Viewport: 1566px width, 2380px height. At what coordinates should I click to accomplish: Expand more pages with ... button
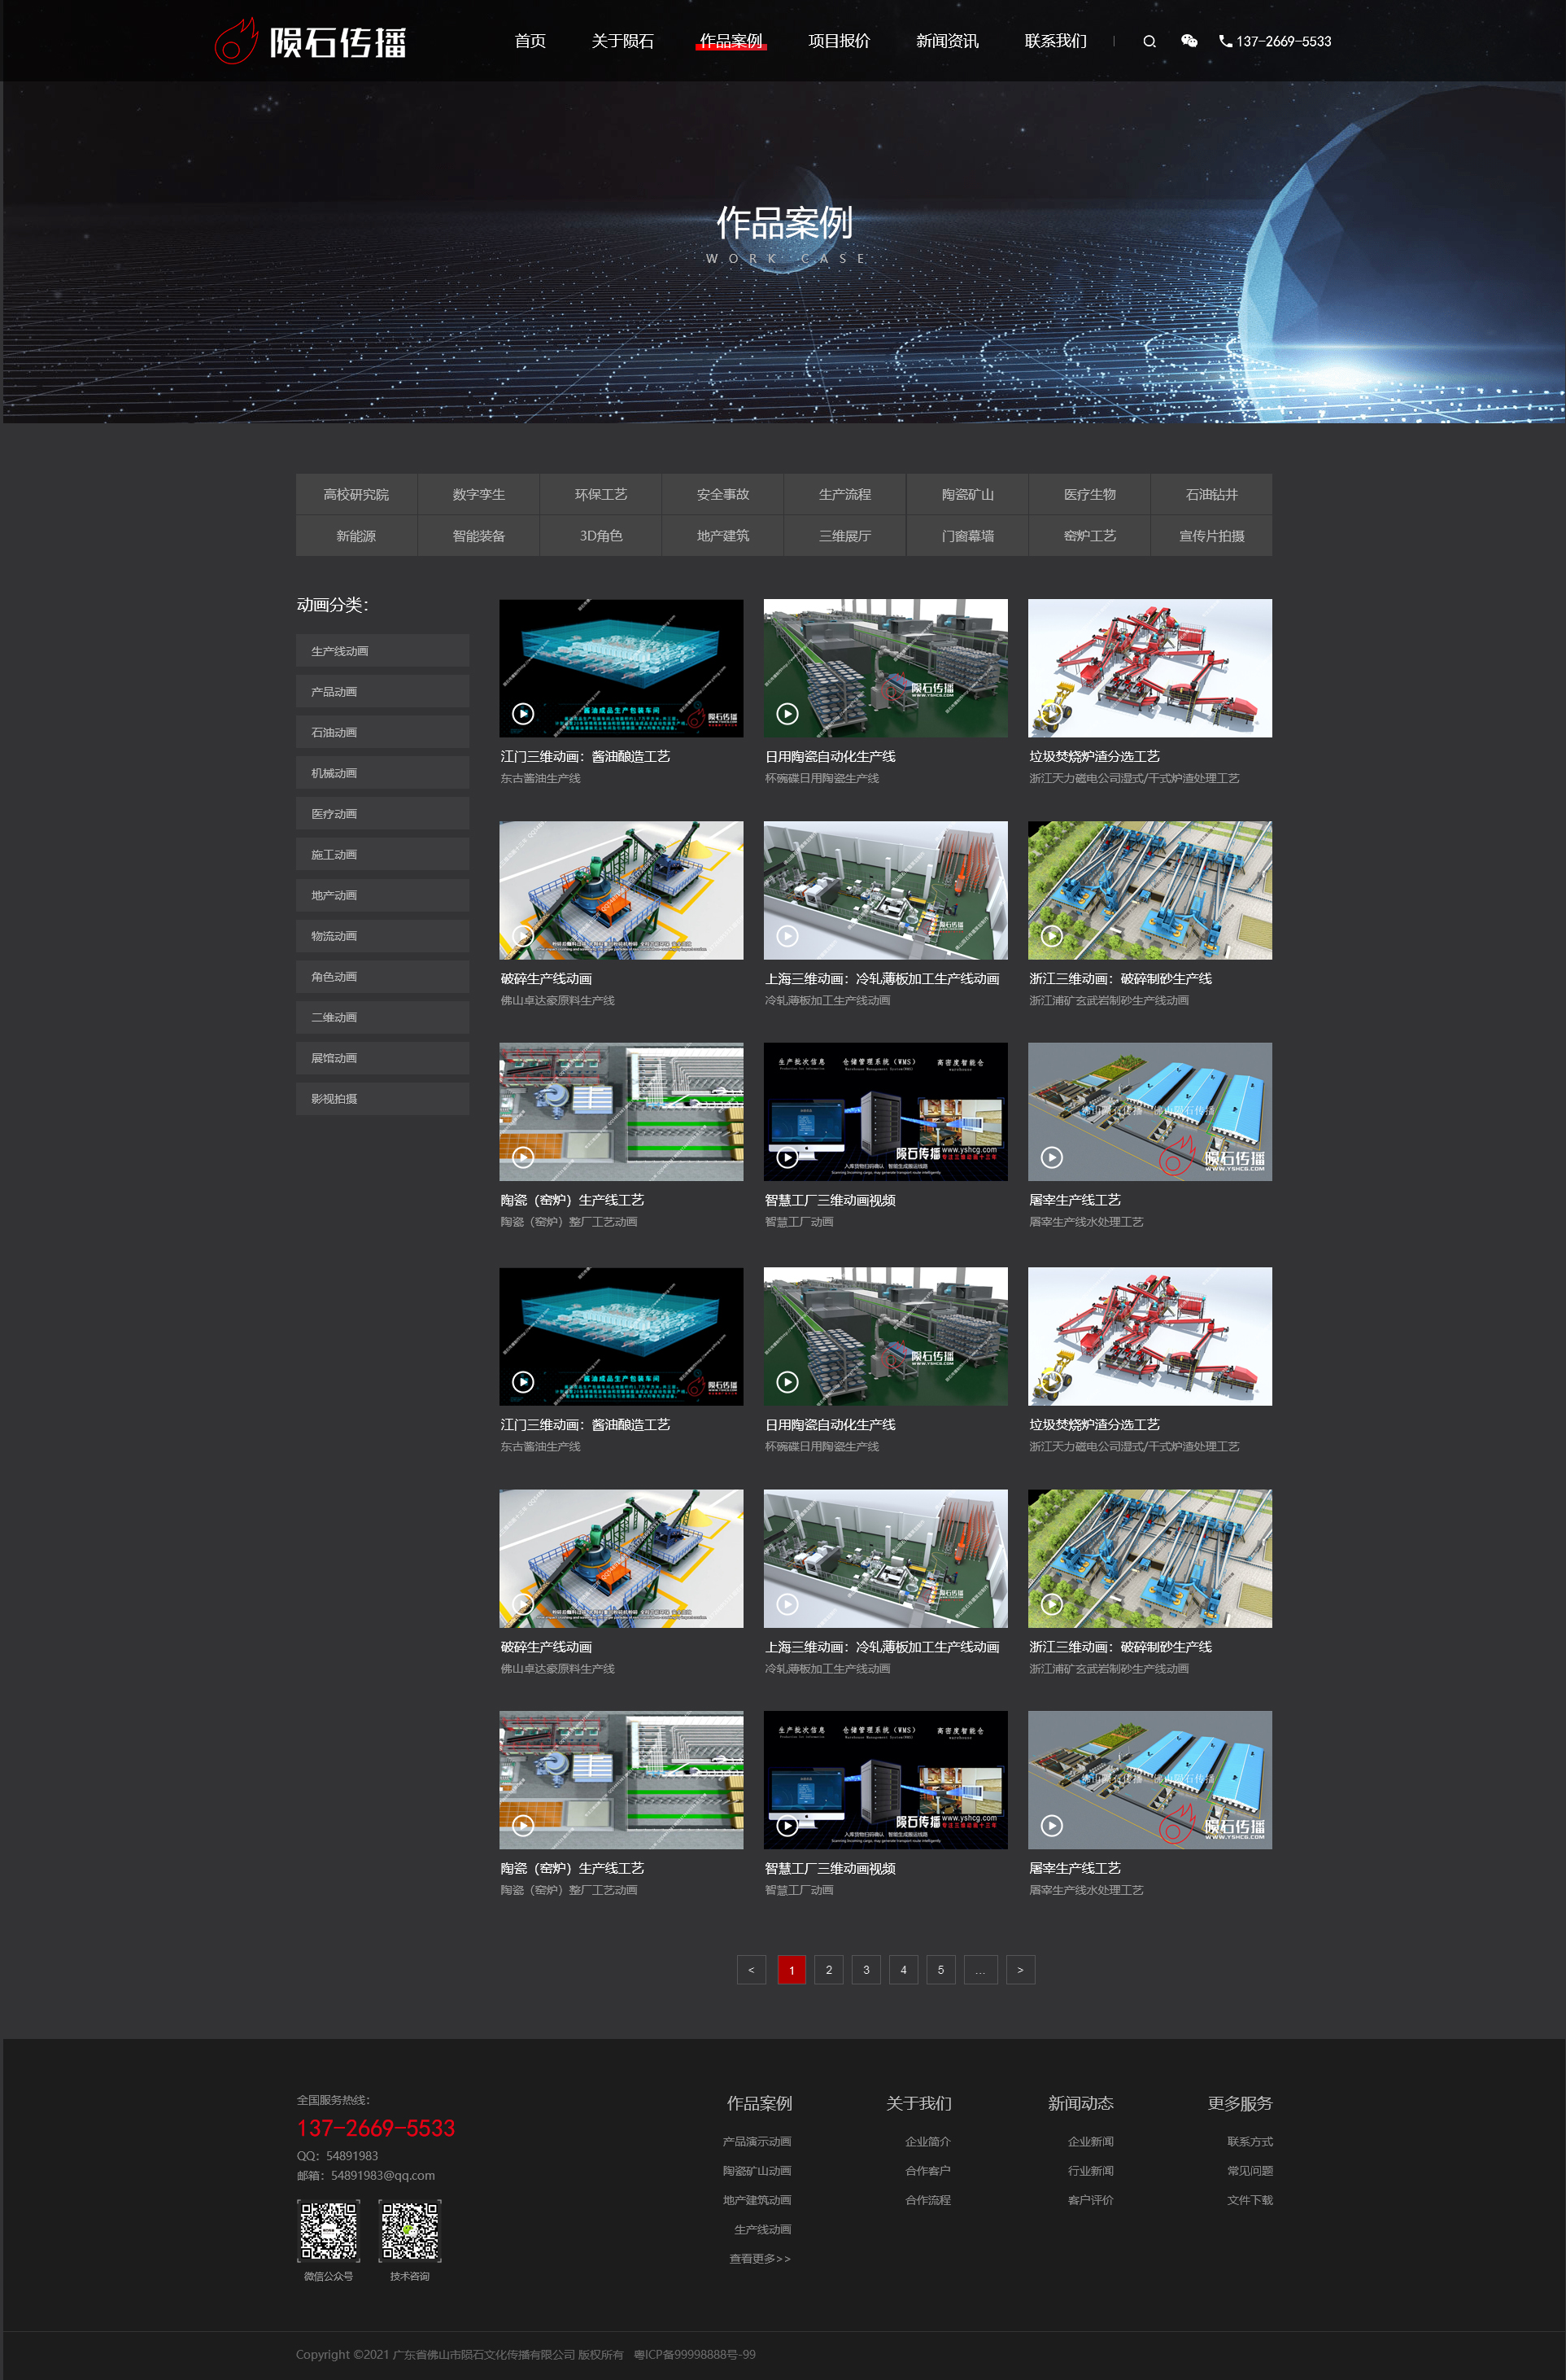(x=979, y=1970)
